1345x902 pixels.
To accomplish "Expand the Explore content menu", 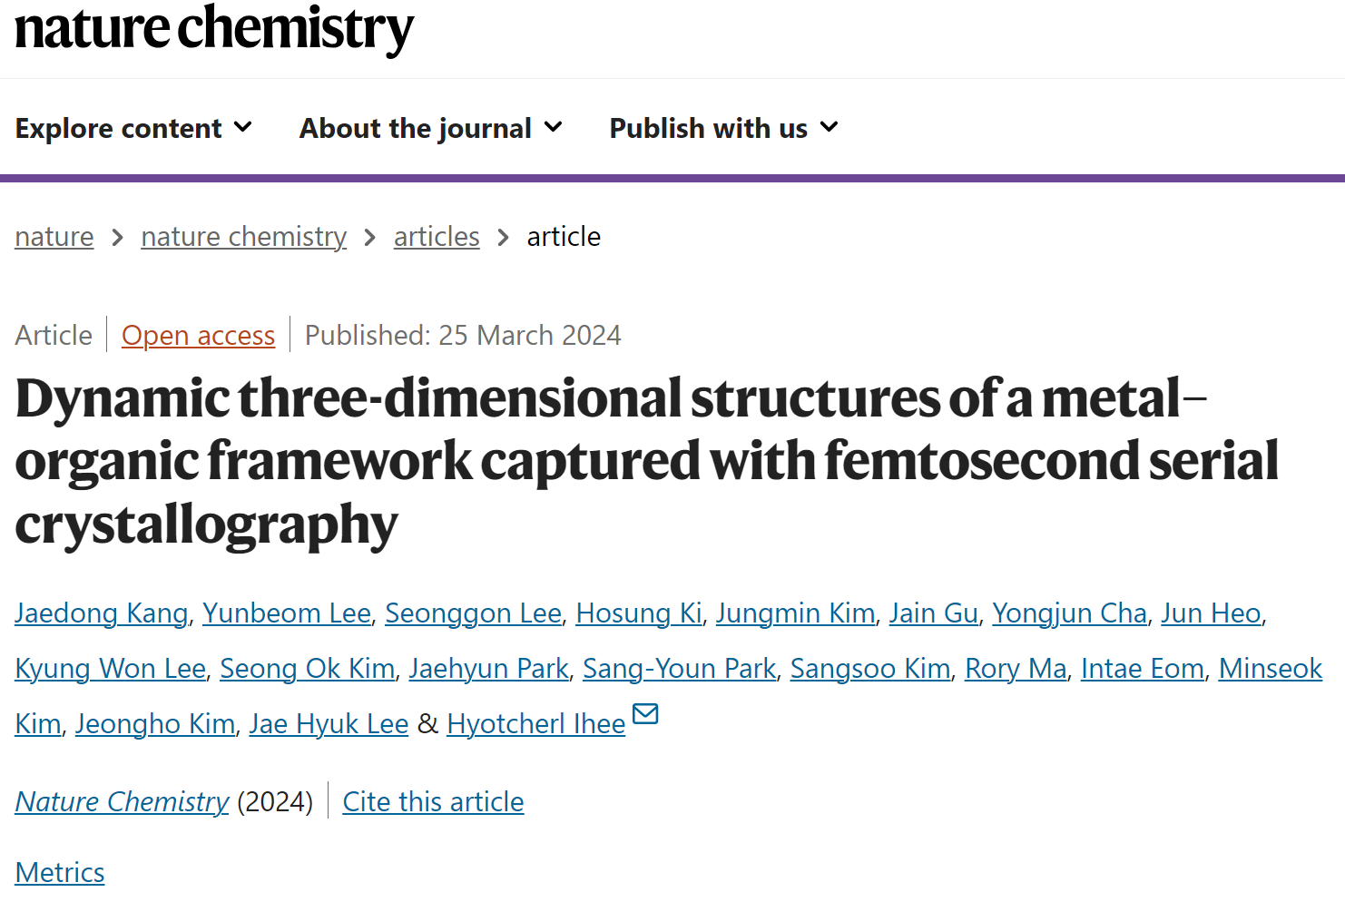I will [x=133, y=128].
